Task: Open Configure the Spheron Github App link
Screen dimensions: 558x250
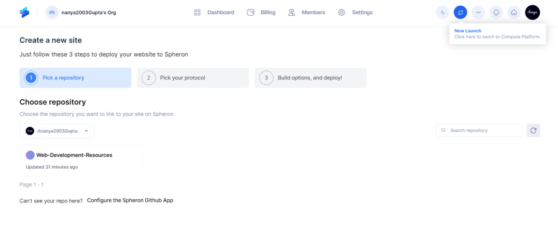Action: pos(130,200)
